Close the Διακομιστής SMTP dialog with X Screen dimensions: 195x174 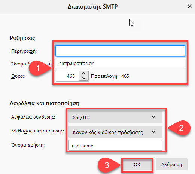[190, 6]
